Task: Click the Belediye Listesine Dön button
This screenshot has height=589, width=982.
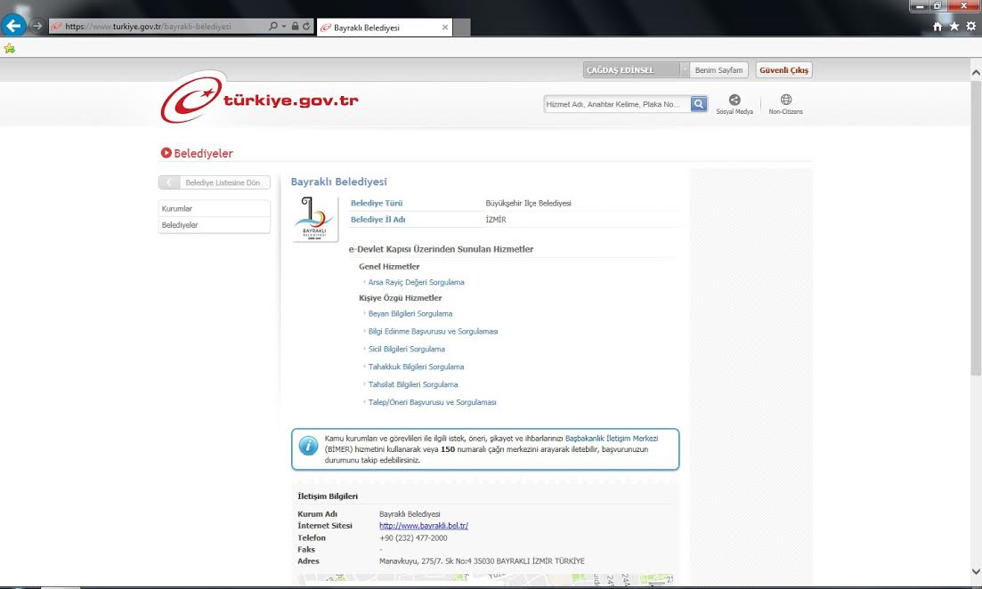Action: coord(215,182)
